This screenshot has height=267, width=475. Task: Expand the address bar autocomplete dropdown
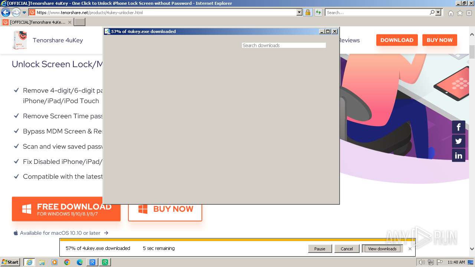point(299,12)
